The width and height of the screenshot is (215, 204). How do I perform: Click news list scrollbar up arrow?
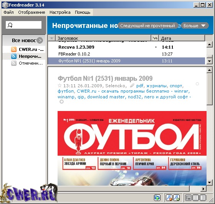click(209, 44)
